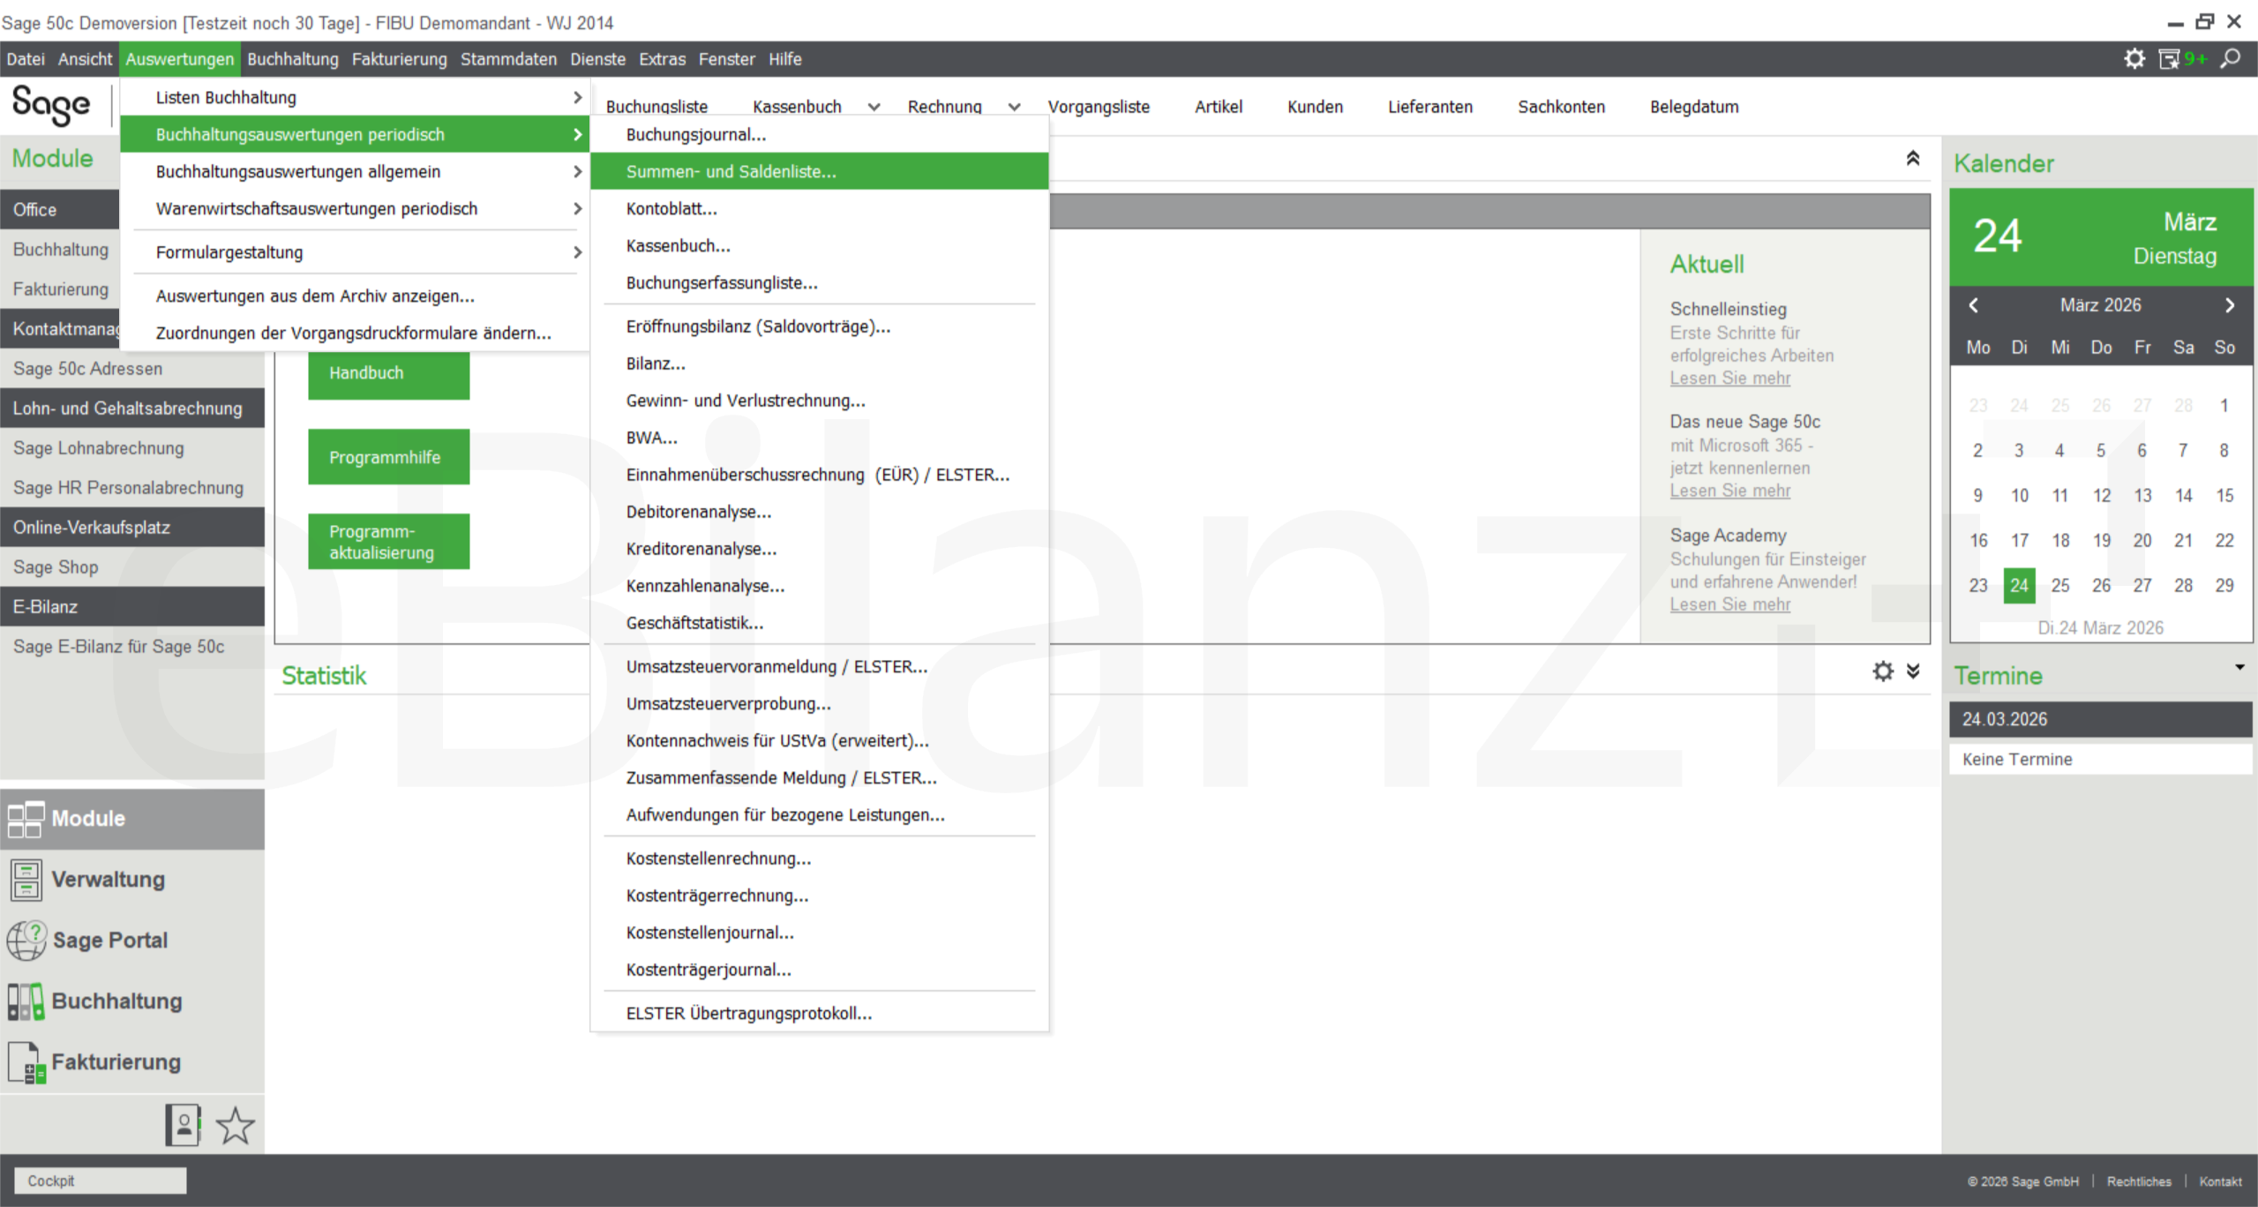
Task: Expand Buchhaltungsauswertungen allgemein submenu
Action: pos(355,171)
